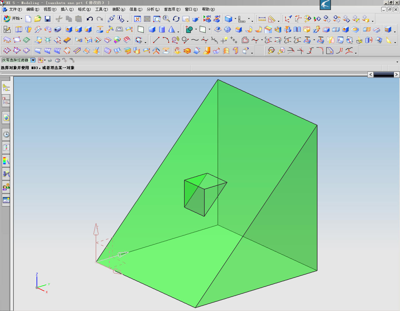Viewport: 400px width, 311px height.
Task: Open the Part Navigator sidebar tab
Action: coord(6,101)
